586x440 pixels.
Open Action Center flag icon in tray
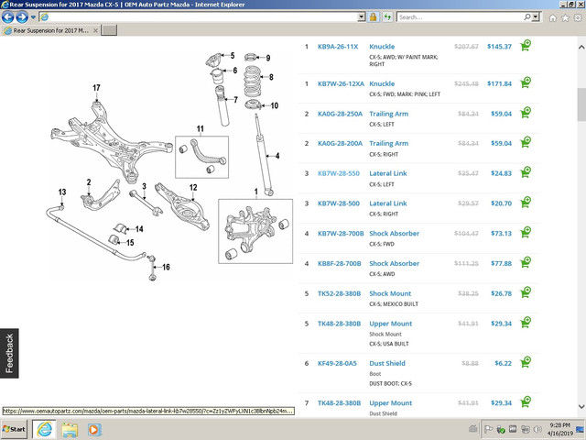[x=488, y=429]
